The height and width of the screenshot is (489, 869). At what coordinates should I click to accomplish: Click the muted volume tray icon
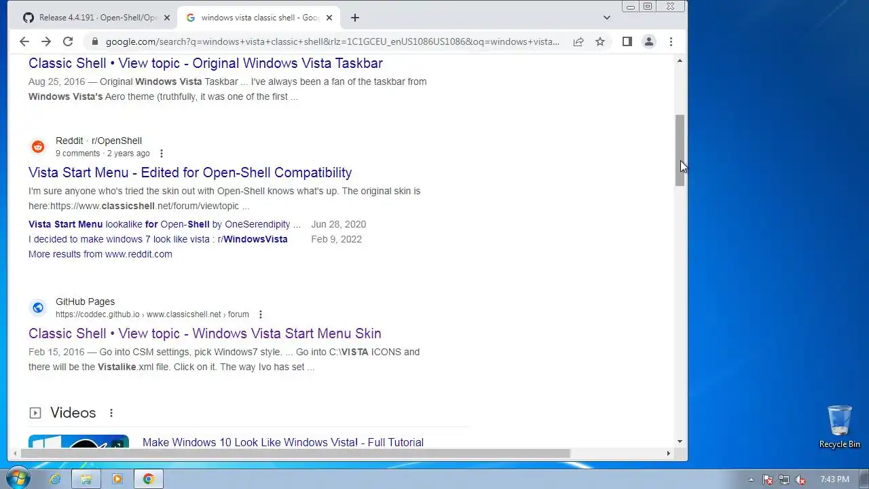pos(800,479)
